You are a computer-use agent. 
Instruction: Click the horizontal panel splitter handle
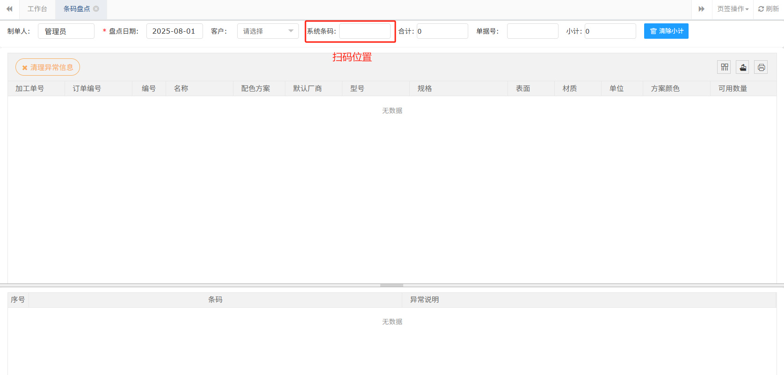tap(392, 285)
